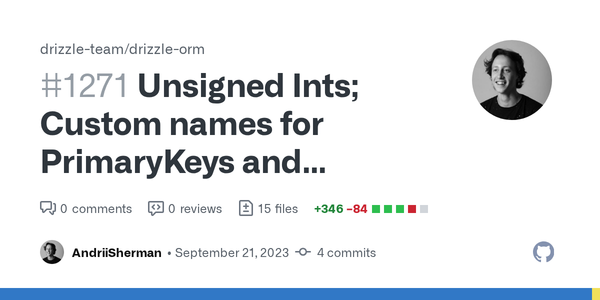Click the AndriiSherman username
600x300 pixels.
[116, 253]
